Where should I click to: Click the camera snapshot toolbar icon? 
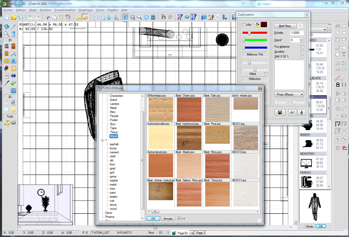[x=204, y=17]
